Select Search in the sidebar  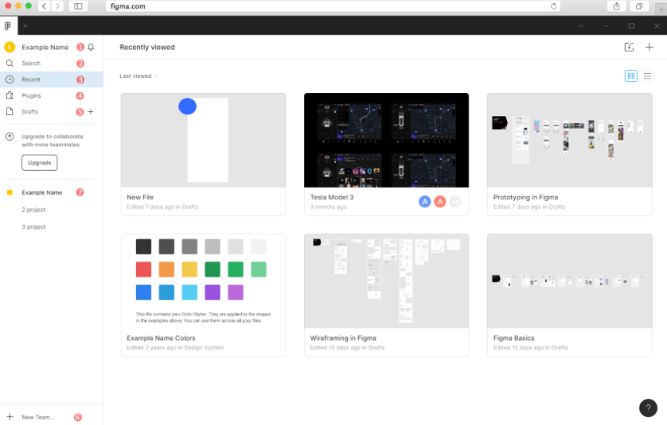point(52,64)
